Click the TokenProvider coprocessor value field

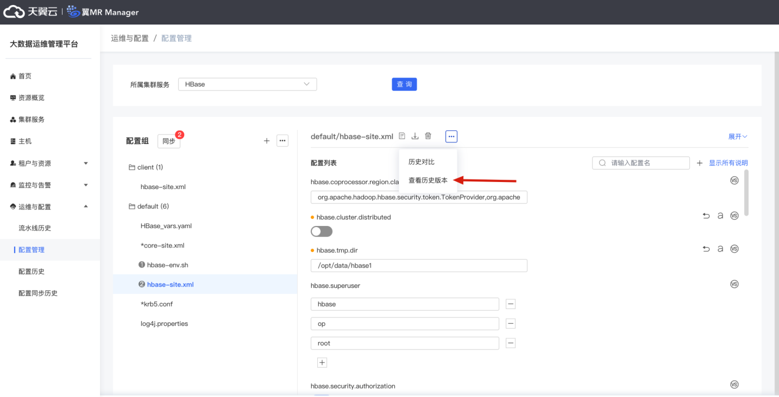pyautogui.click(x=419, y=197)
